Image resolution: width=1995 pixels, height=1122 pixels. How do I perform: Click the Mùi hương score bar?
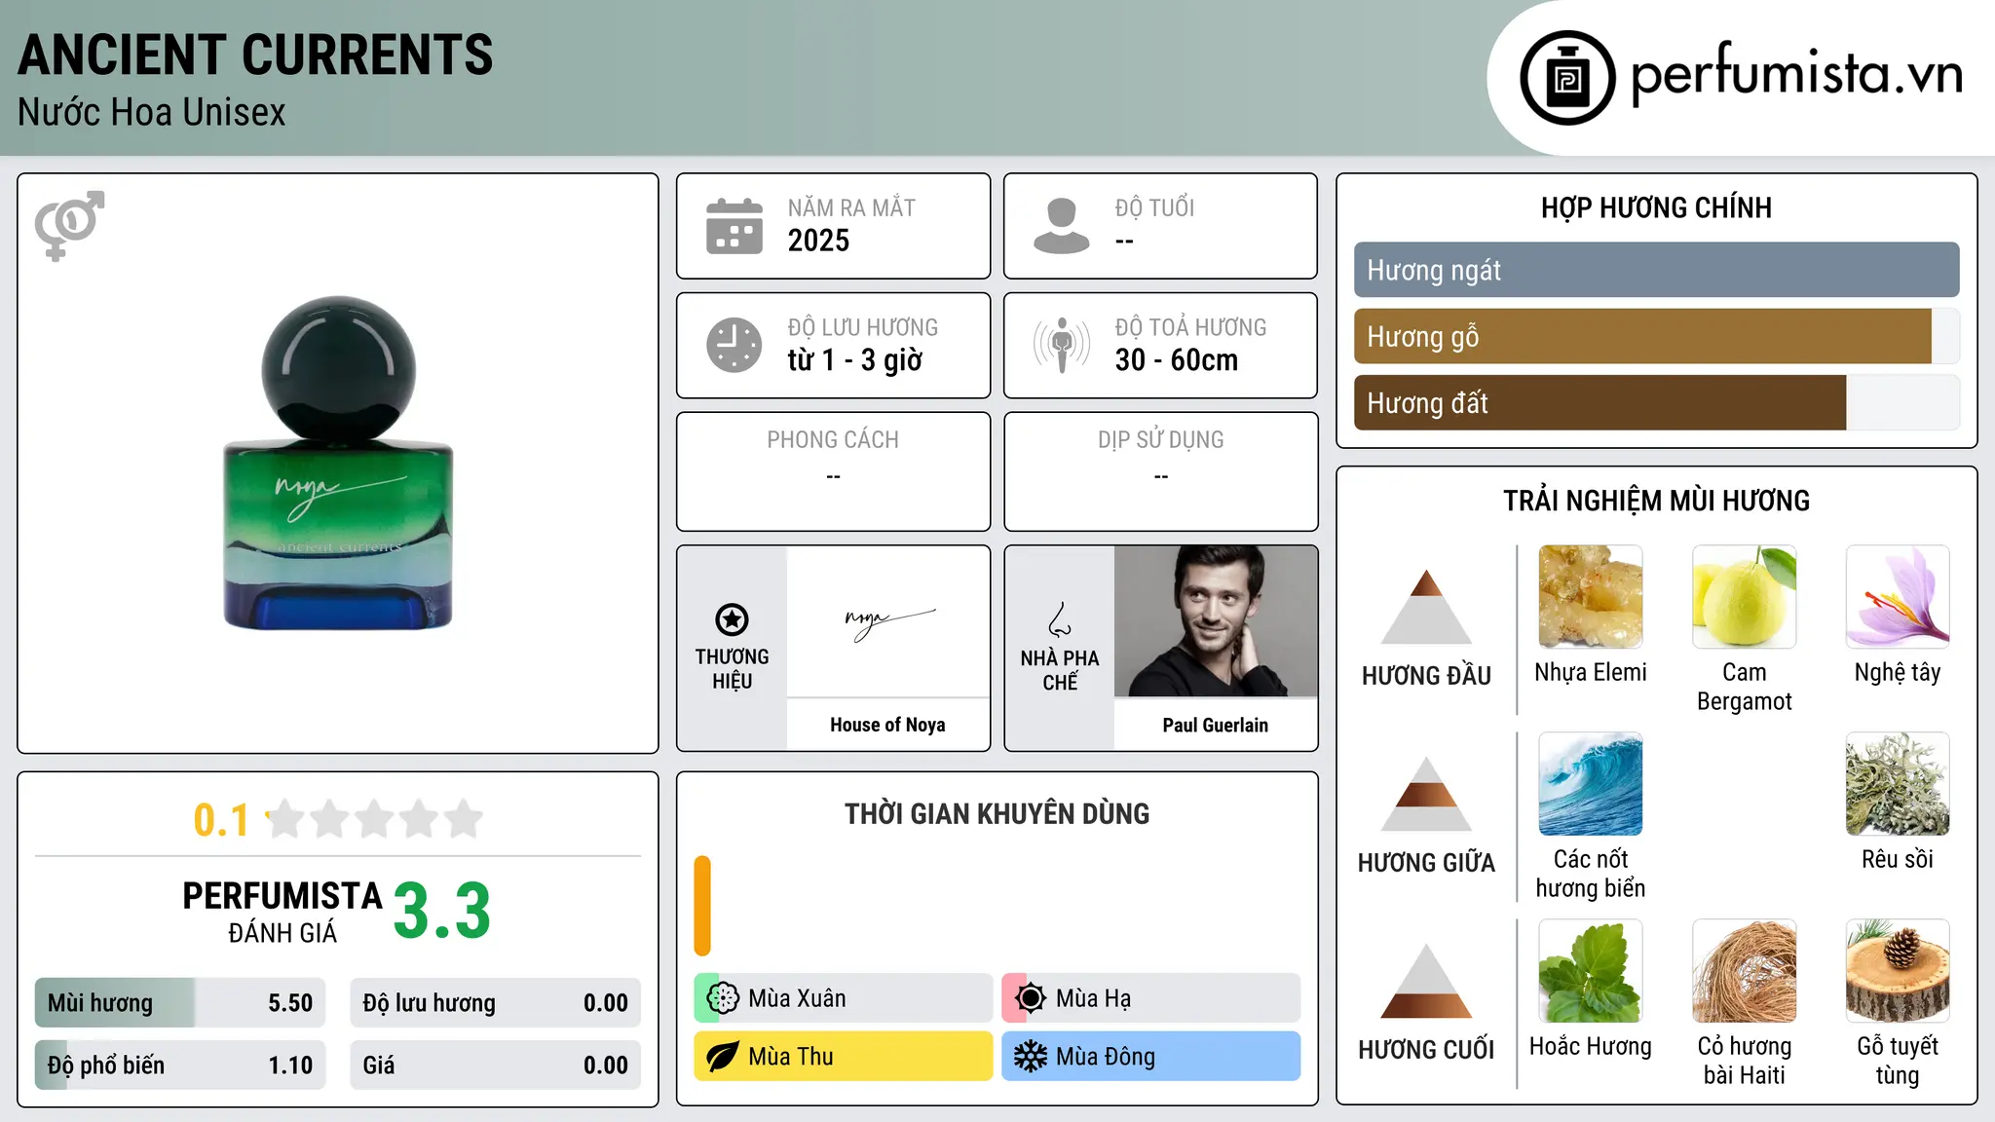pyautogui.click(x=180, y=1003)
